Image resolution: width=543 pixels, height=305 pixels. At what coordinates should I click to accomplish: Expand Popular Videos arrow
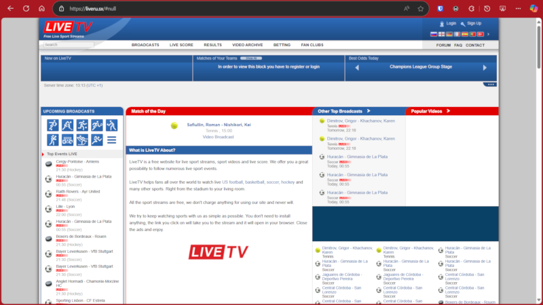coord(448,111)
